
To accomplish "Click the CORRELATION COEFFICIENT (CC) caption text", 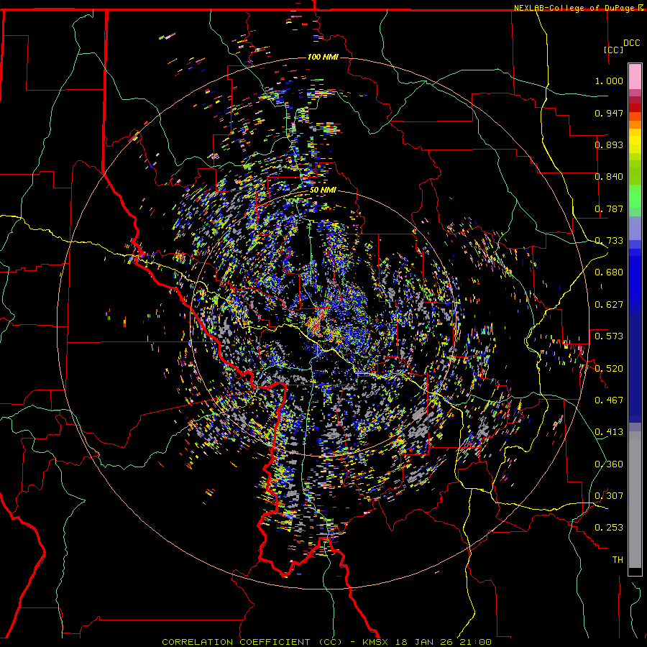I will point(252,642).
